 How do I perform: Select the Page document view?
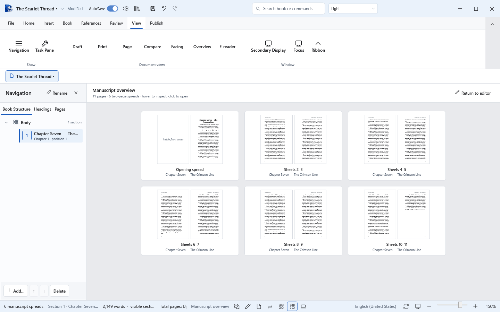tap(127, 47)
